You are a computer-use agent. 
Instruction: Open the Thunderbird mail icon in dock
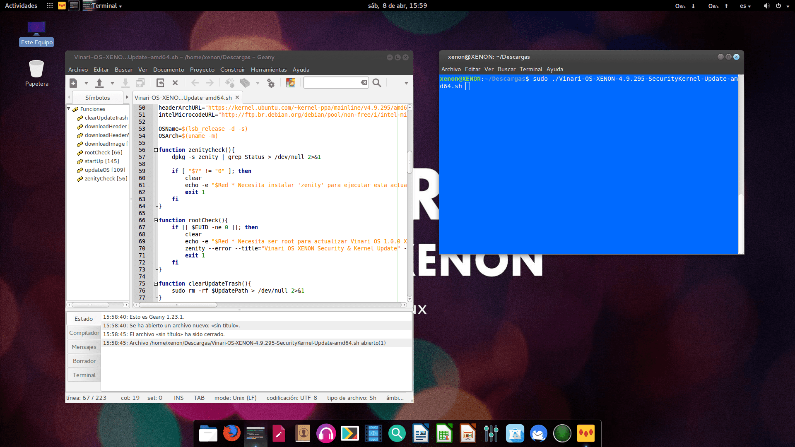tap(538, 433)
